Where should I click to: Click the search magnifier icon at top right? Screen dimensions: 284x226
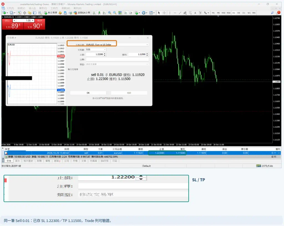click(272, 13)
